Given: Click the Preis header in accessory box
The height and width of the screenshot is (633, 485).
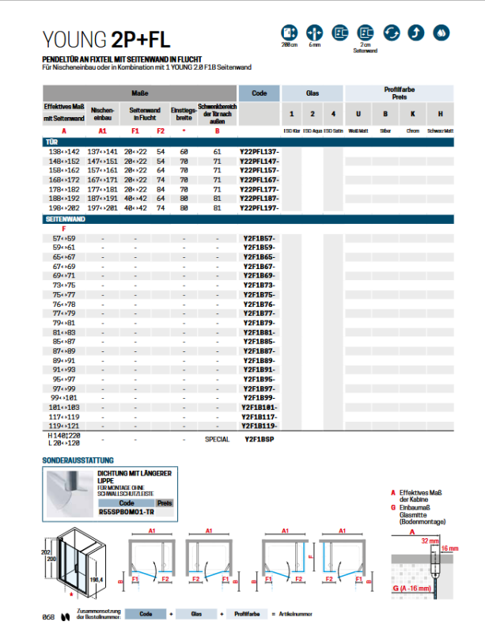Looking at the screenshot, I should click(x=165, y=503).
